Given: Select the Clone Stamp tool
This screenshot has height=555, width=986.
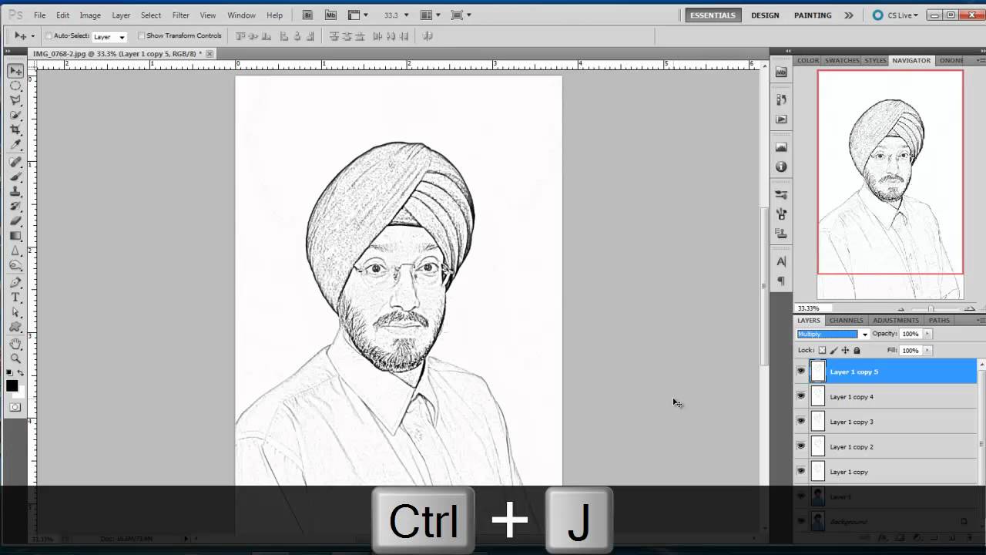Looking at the screenshot, I should point(15,191).
